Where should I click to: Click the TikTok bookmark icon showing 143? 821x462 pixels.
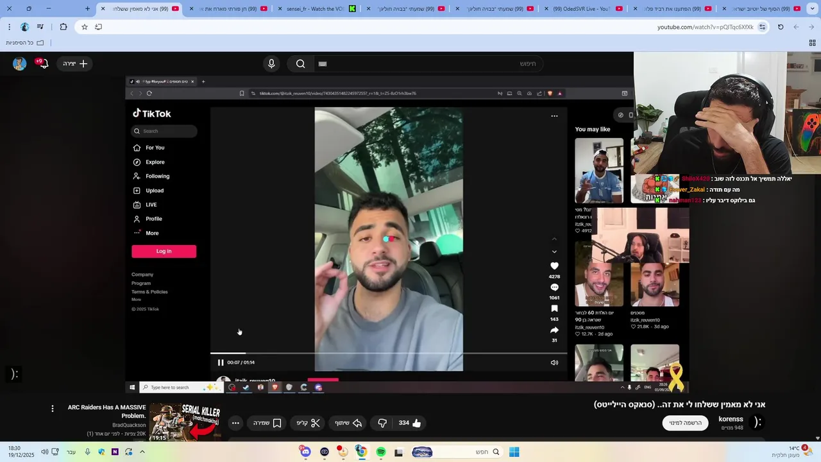pos(554,309)
